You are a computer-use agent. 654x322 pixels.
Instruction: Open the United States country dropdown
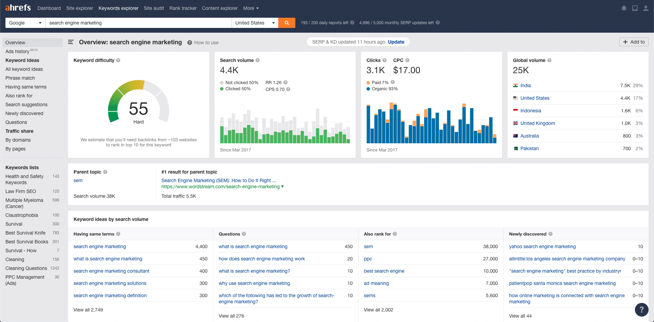click(254, 23)
